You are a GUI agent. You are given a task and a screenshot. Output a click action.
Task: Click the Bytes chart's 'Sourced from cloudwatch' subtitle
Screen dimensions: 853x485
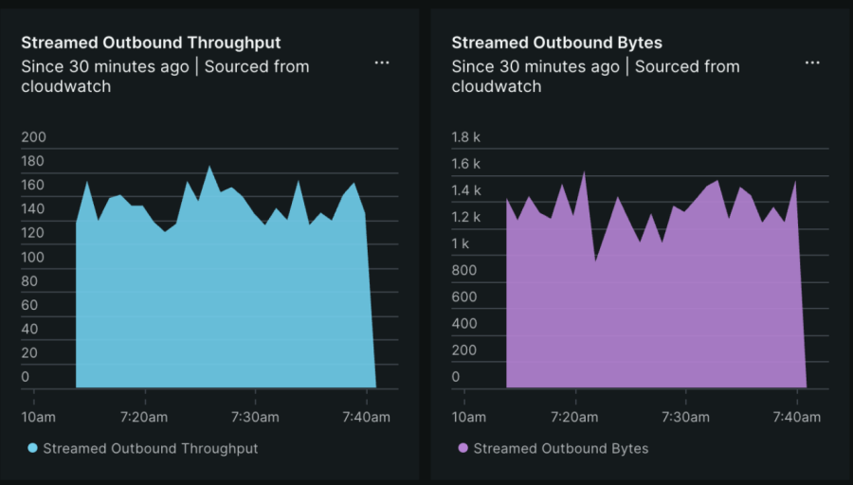pos(687,67)
